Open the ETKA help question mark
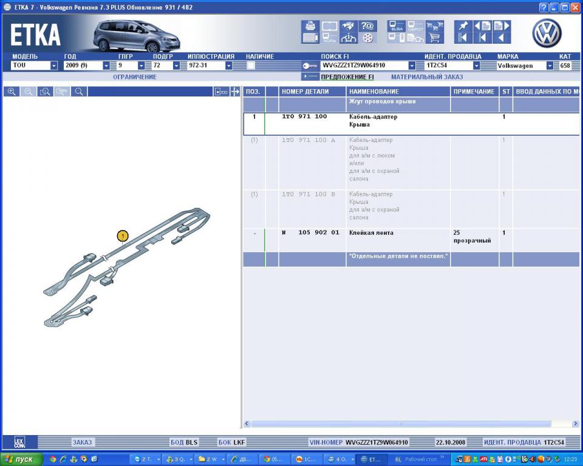 tap(543, 7)
